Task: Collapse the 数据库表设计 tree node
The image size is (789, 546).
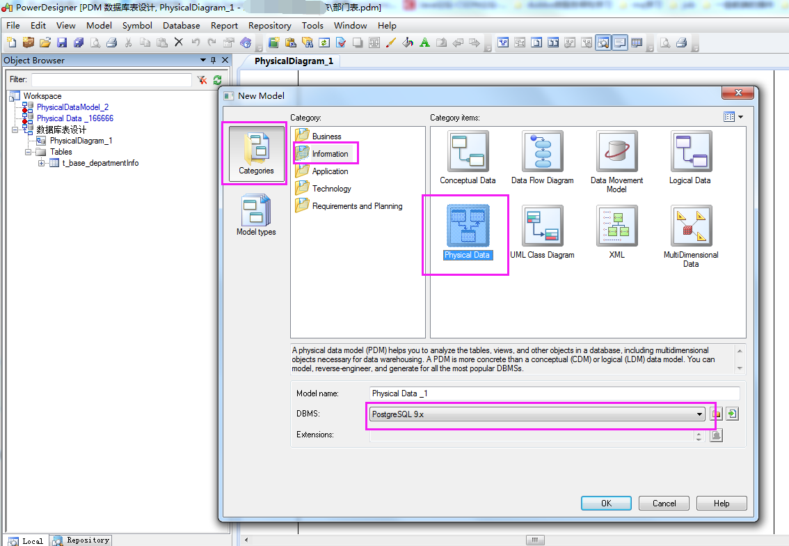Action: coord(15,130)
